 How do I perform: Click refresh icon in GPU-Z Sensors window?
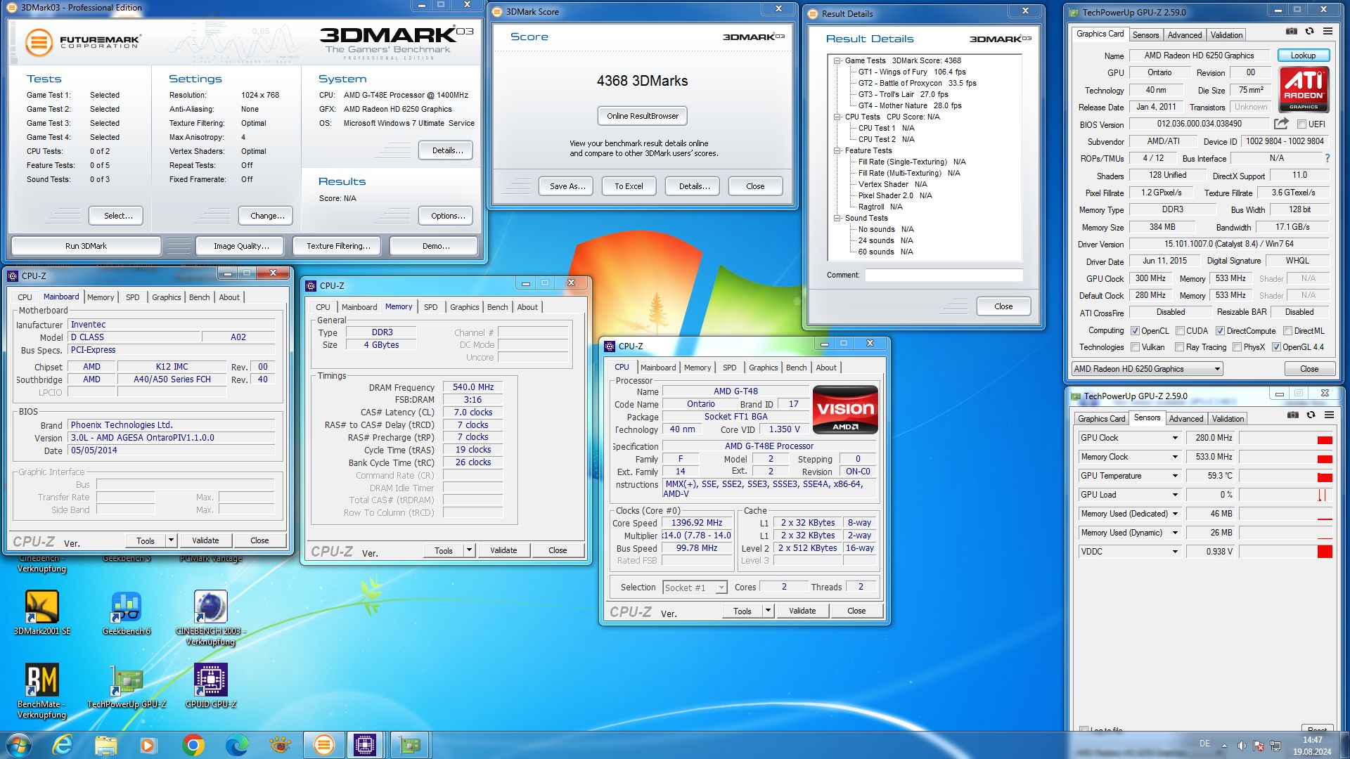(x=1311, y=415)
